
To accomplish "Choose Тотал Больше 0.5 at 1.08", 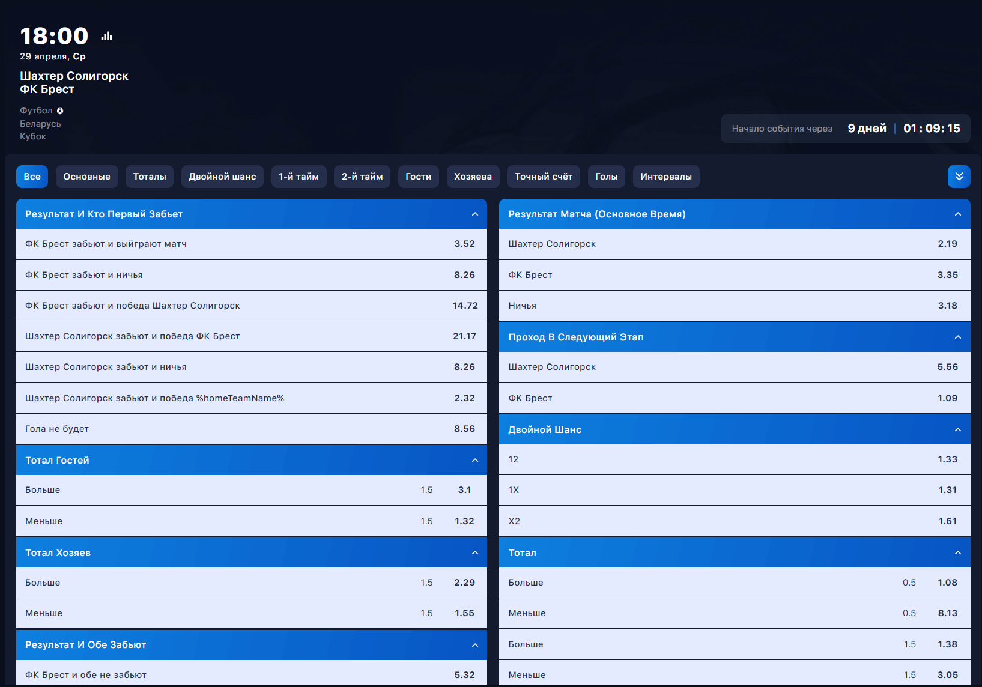I will click(x=735, y=583).
